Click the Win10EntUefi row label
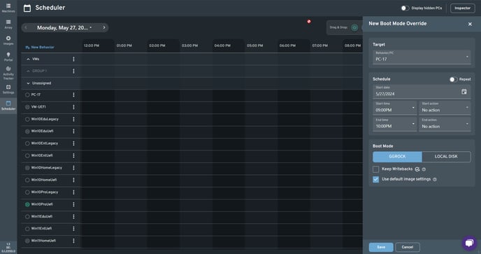The width and height of the screenshot is (481, 254). click(x=42, y=156)
